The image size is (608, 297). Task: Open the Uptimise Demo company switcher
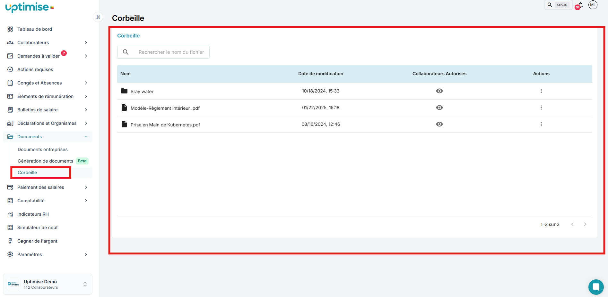click(x=48, y=284)
